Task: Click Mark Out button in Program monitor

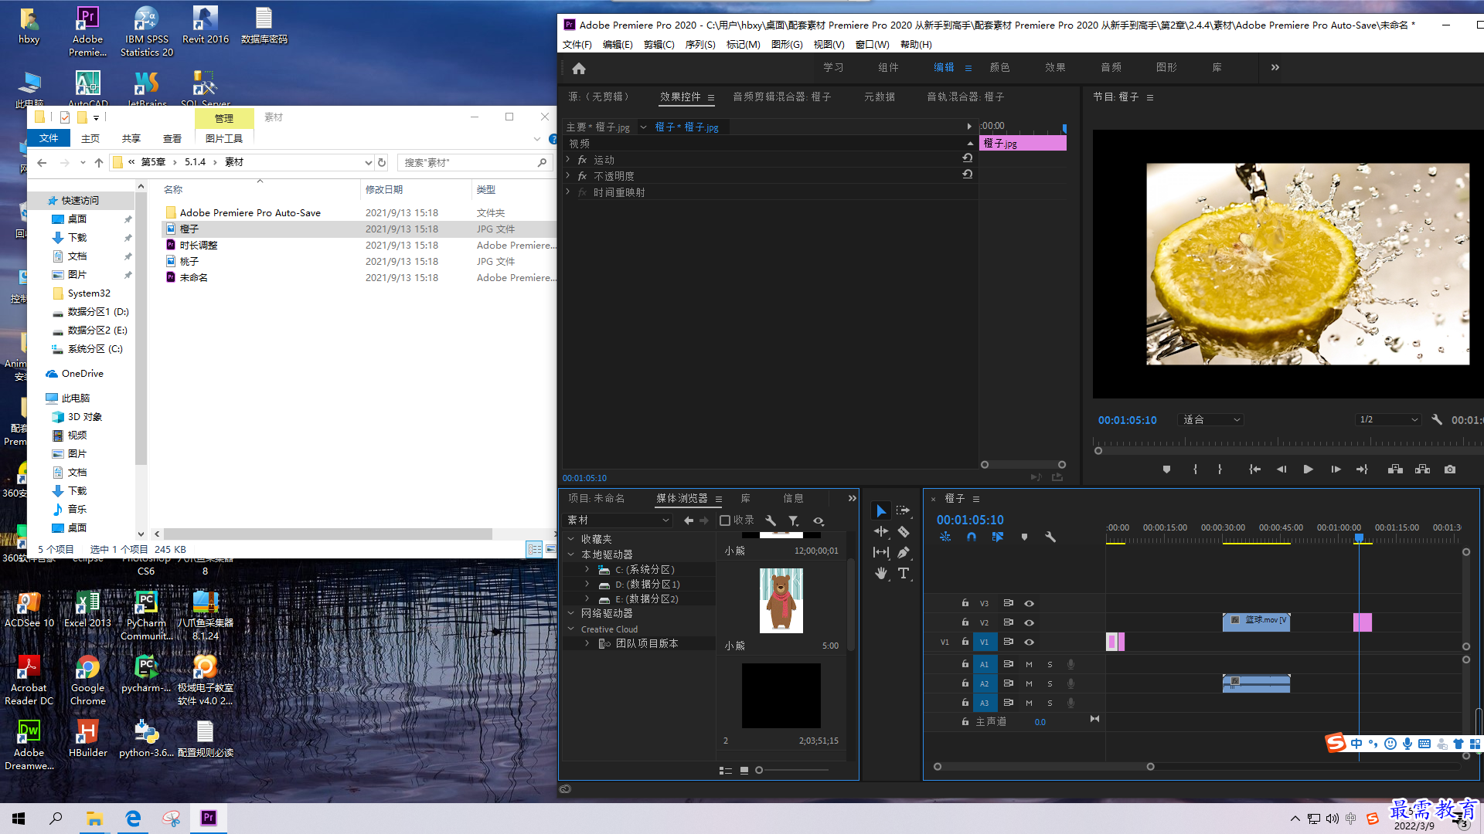Action: [x=1220, y=470]
